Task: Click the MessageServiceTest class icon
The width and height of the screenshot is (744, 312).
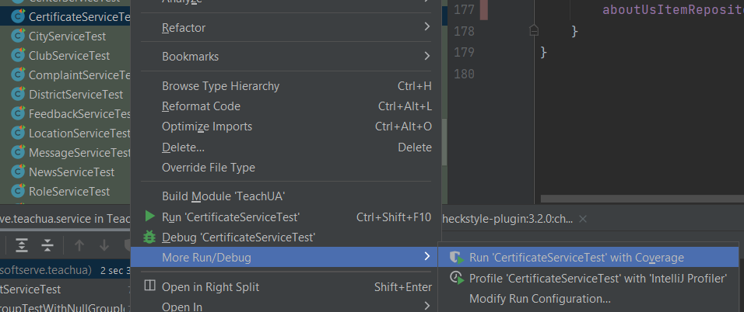Action: point(18,152)
